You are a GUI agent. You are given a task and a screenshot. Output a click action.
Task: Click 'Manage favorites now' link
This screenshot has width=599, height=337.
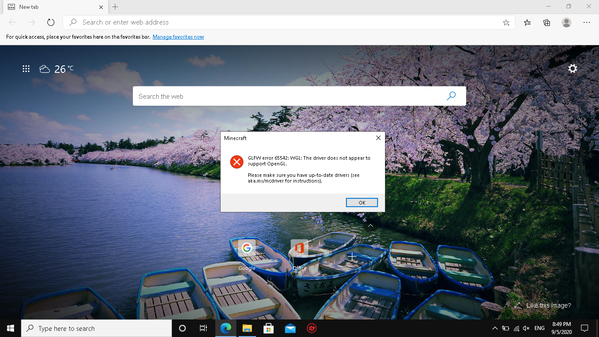pyautogui.click(x=178, y=37)
